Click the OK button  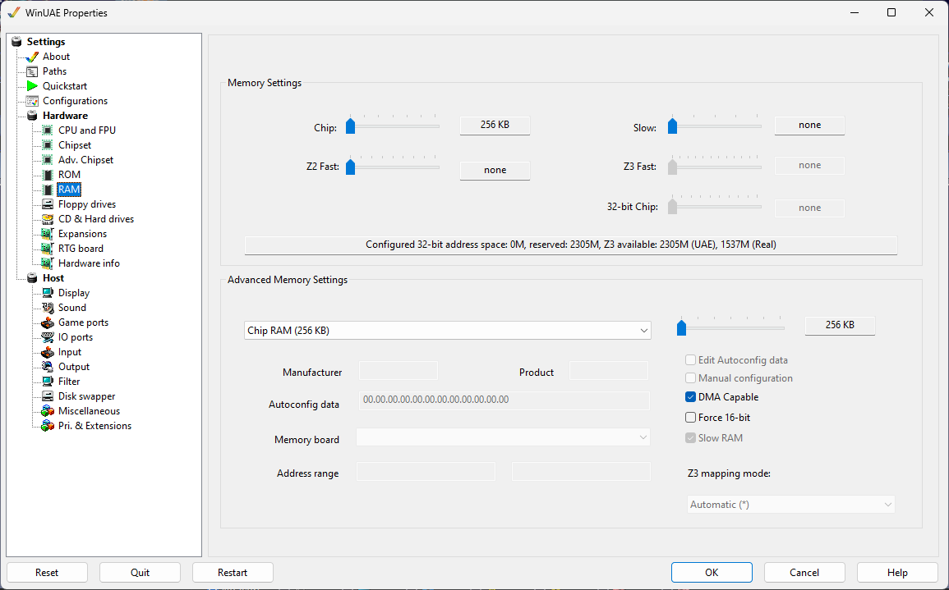pyautogui.click(x=712, y=573)
